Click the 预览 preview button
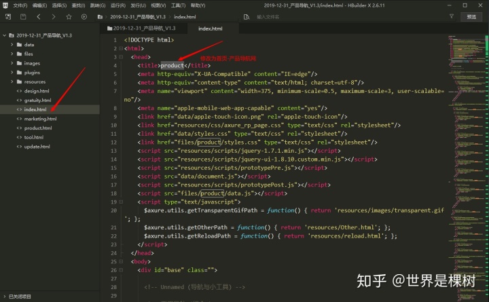This screenshot has width=489, height=302. coord(471,17)
